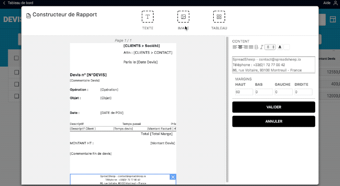Tick the header checkbox in the background table
The image size is (340, 186).
point(16,58)
